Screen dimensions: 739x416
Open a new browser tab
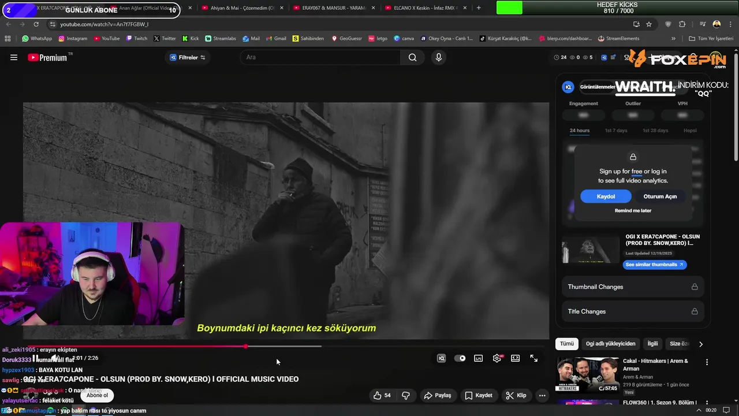[479, 8]
